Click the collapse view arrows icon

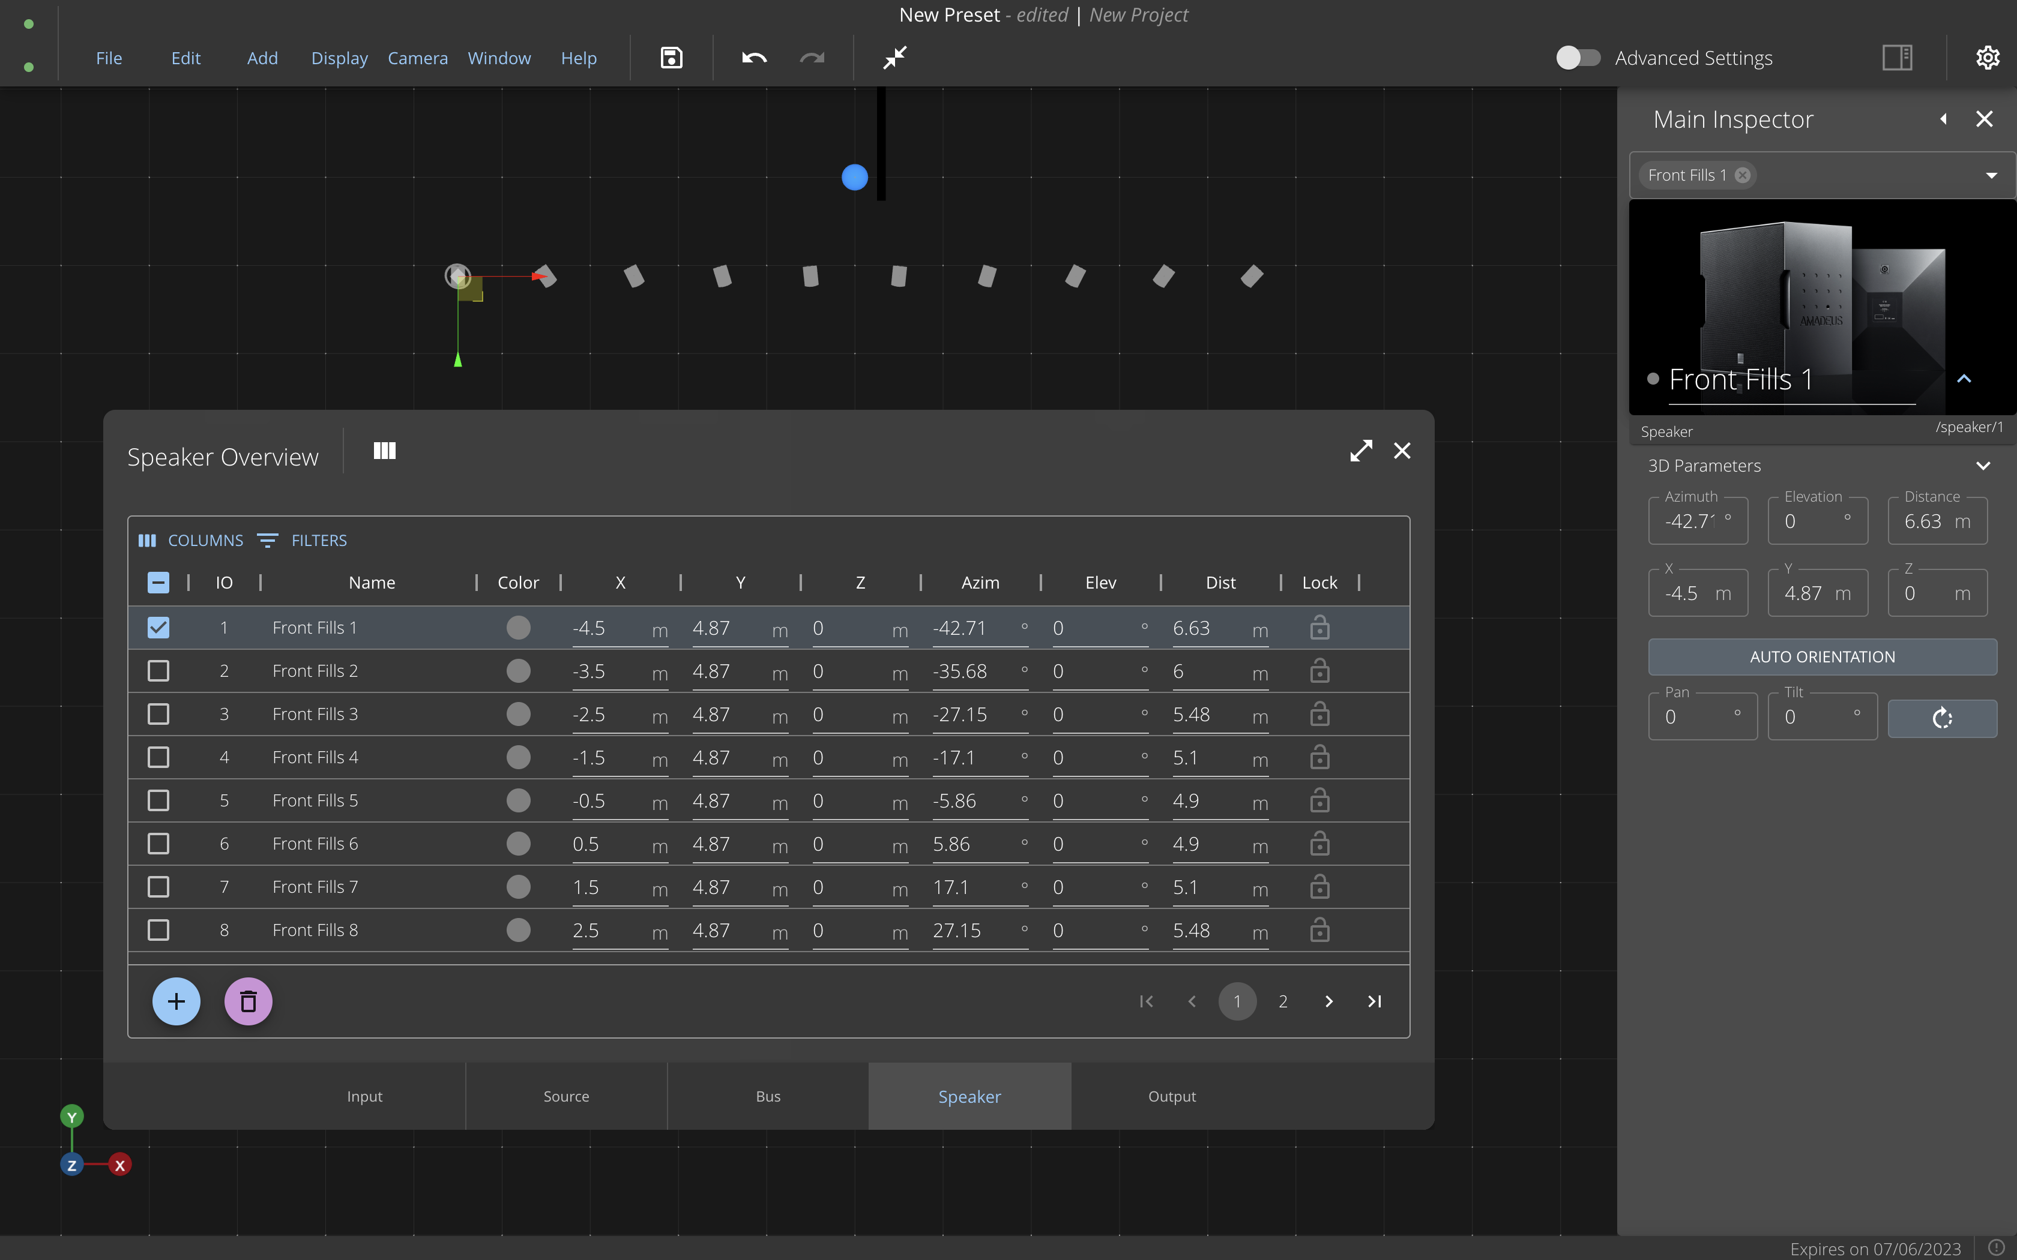click(894, 58)
